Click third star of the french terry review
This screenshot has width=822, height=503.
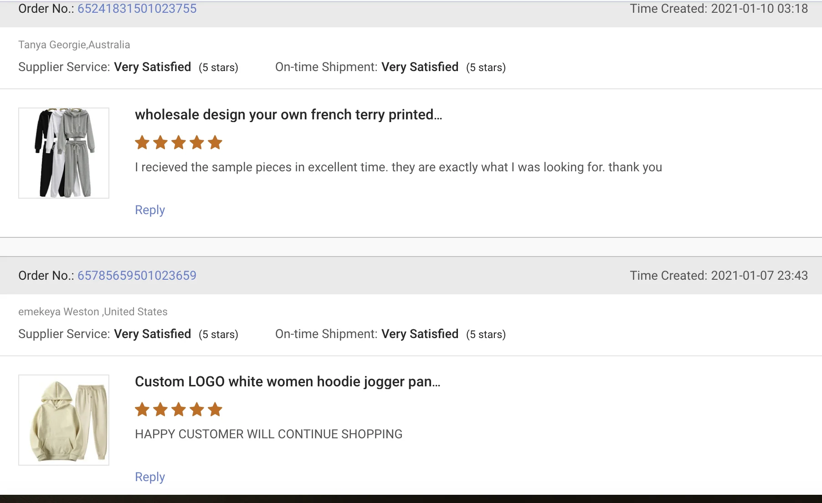pos(179,143)
